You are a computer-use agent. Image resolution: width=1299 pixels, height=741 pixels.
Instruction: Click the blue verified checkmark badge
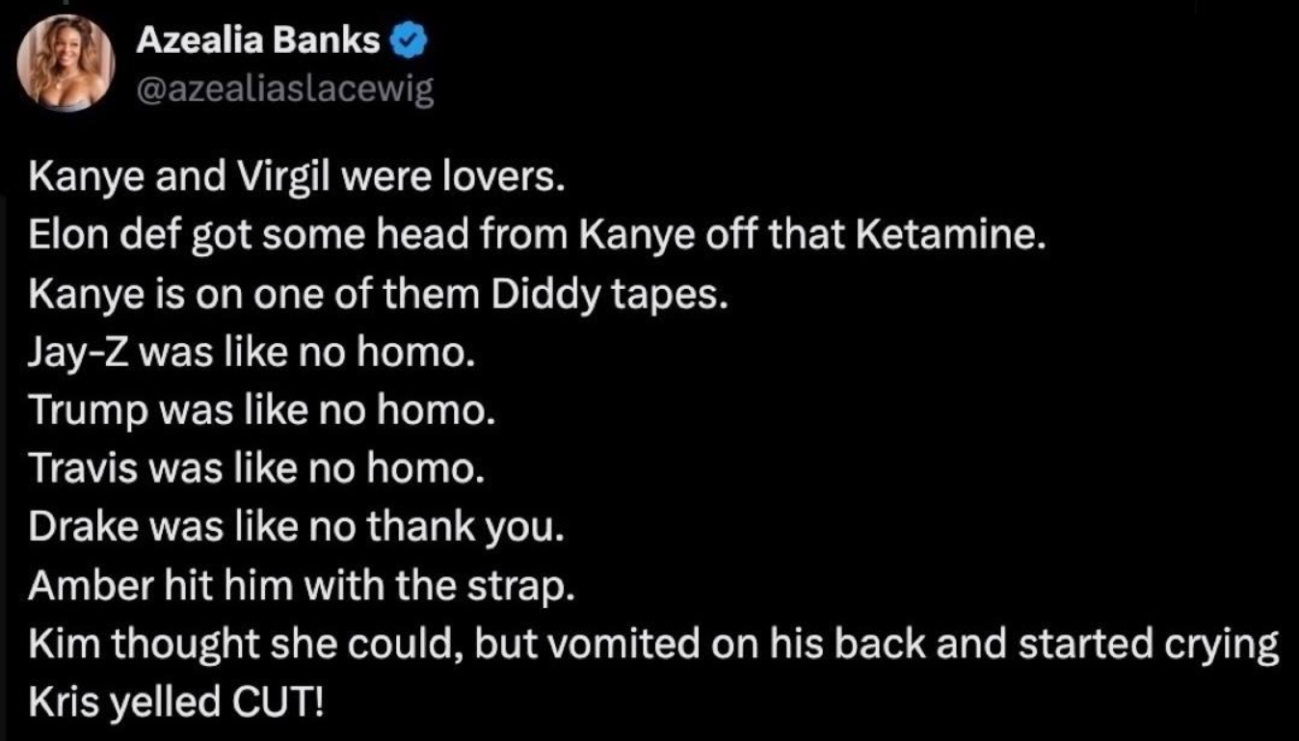(x=406, y=40)
